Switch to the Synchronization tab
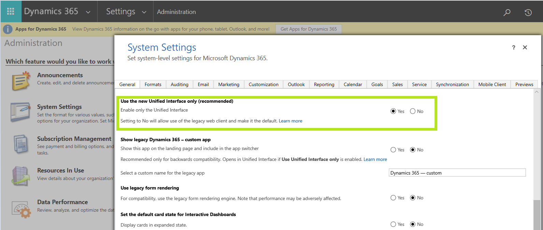The height and width of the screenshot is (230, 543). tap(453, 84)
